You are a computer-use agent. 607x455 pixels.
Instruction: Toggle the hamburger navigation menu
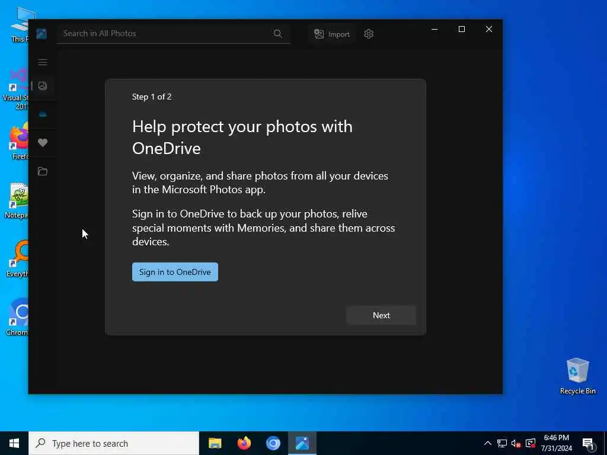pos(43,62)
